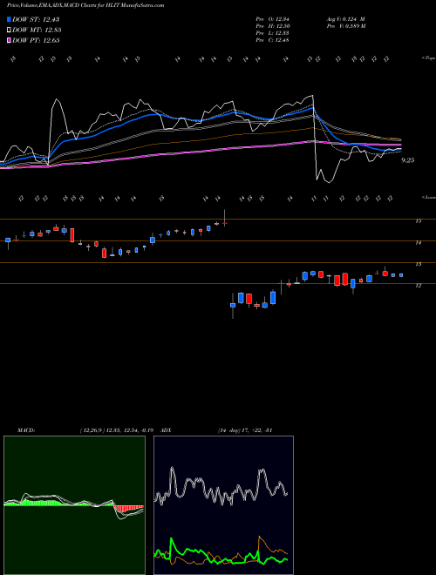The image size is (436, 575).
Task: Click the 'Pre O: 12.34' open value
Action: (272, 19)
